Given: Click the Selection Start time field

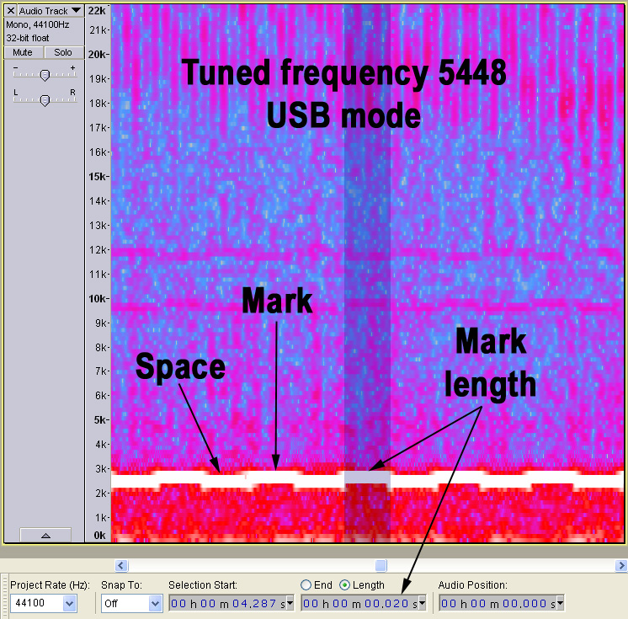Looking at the screenshot, I should (228, 603).
